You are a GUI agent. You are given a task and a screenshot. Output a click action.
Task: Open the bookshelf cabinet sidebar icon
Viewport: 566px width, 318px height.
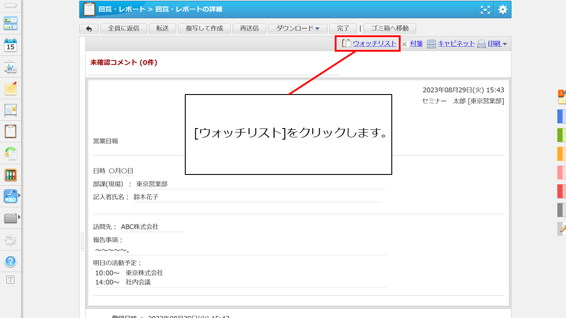tap(11, 175)
